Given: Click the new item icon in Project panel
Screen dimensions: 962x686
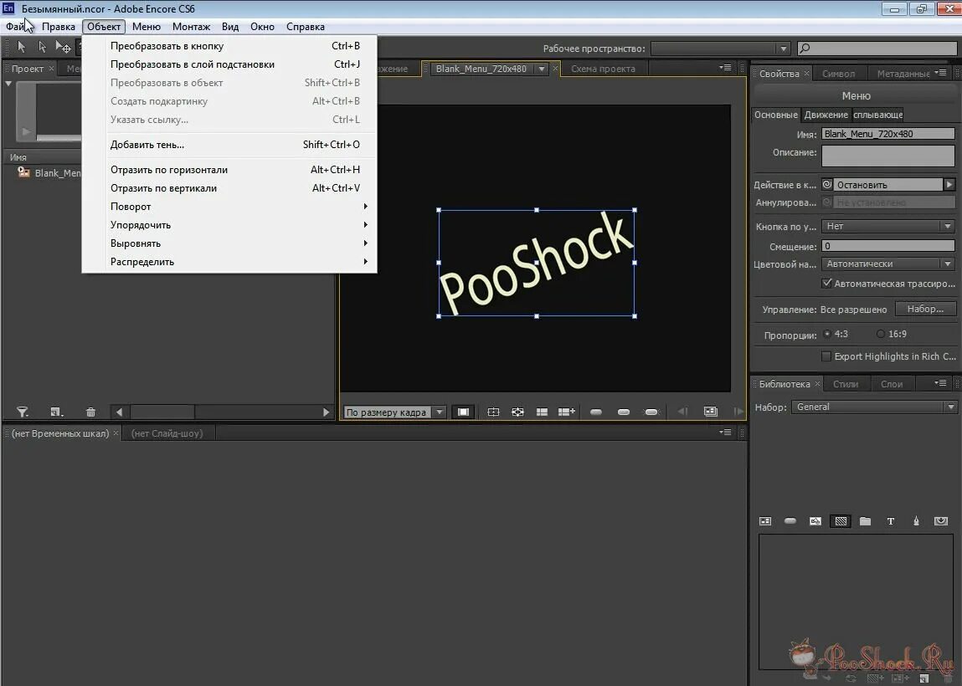Looking at the screenshot, I should click(56, 412).
